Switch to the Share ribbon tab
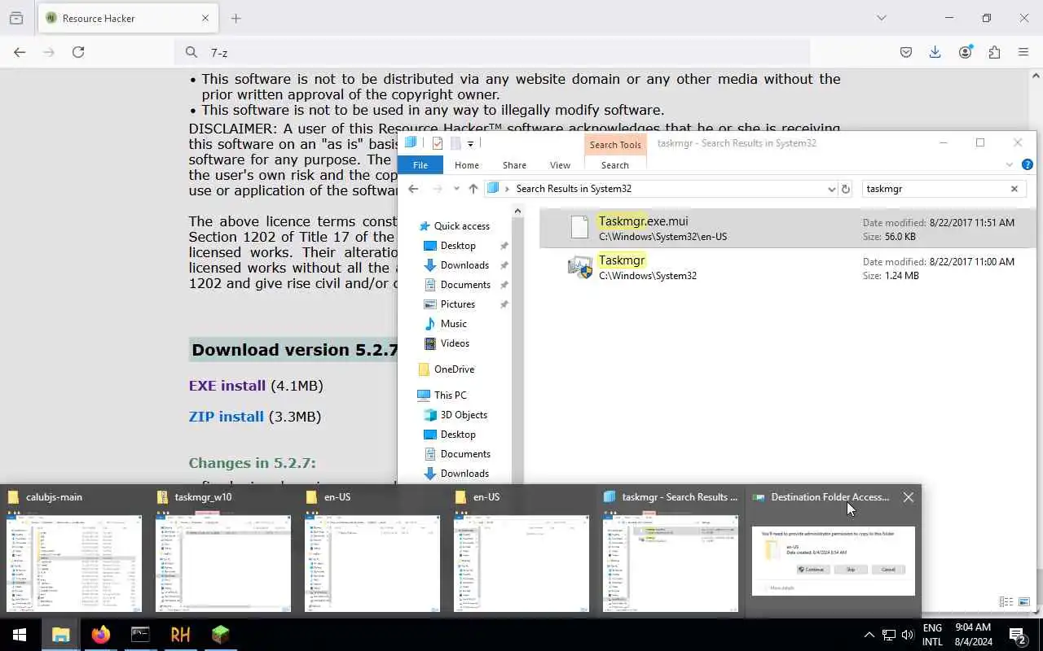 (514, 165)
